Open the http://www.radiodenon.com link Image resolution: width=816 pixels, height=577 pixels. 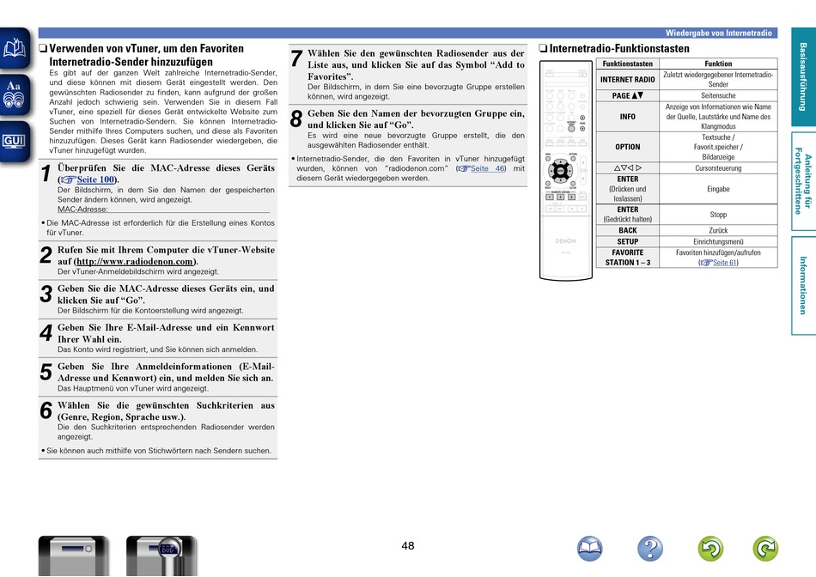136,261
